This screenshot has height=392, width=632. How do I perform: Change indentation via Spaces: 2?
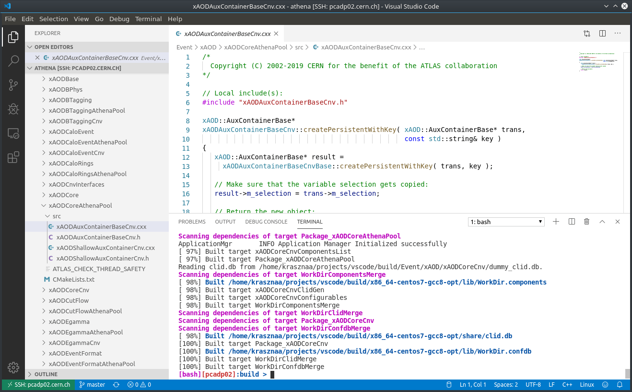506,385
